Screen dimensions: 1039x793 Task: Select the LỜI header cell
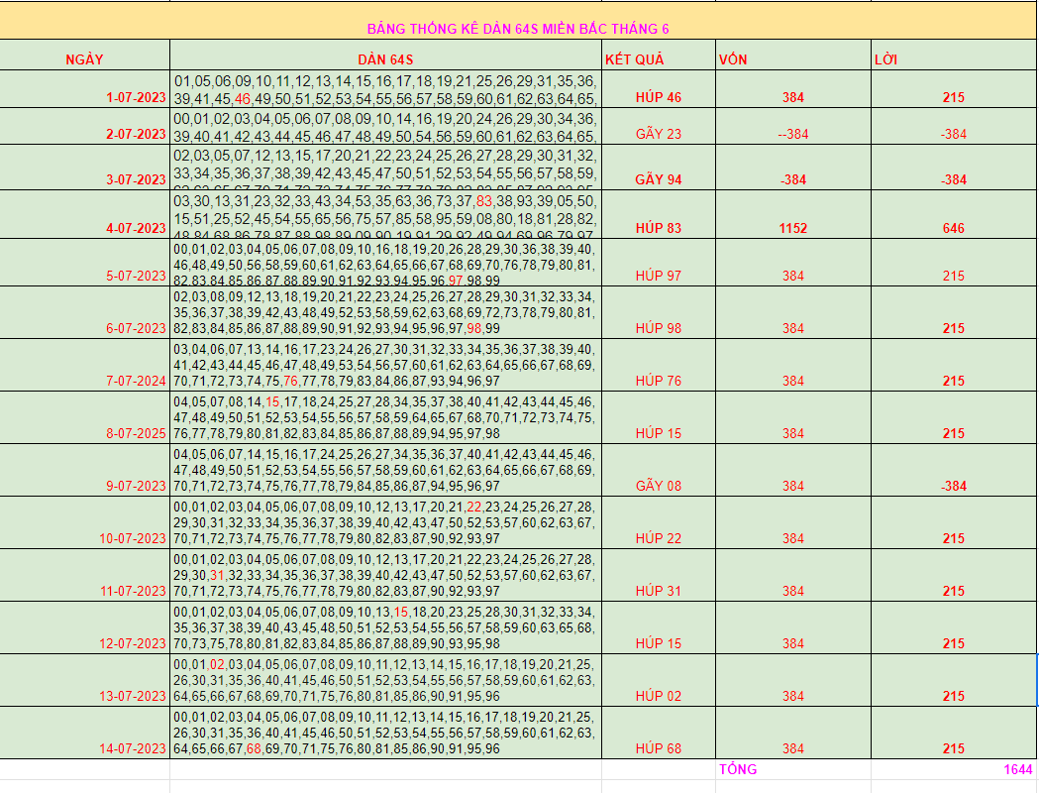(x=954, y=56)
